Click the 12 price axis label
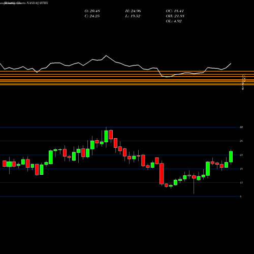This screenshot has height=254, width=254. coord(241,183)
